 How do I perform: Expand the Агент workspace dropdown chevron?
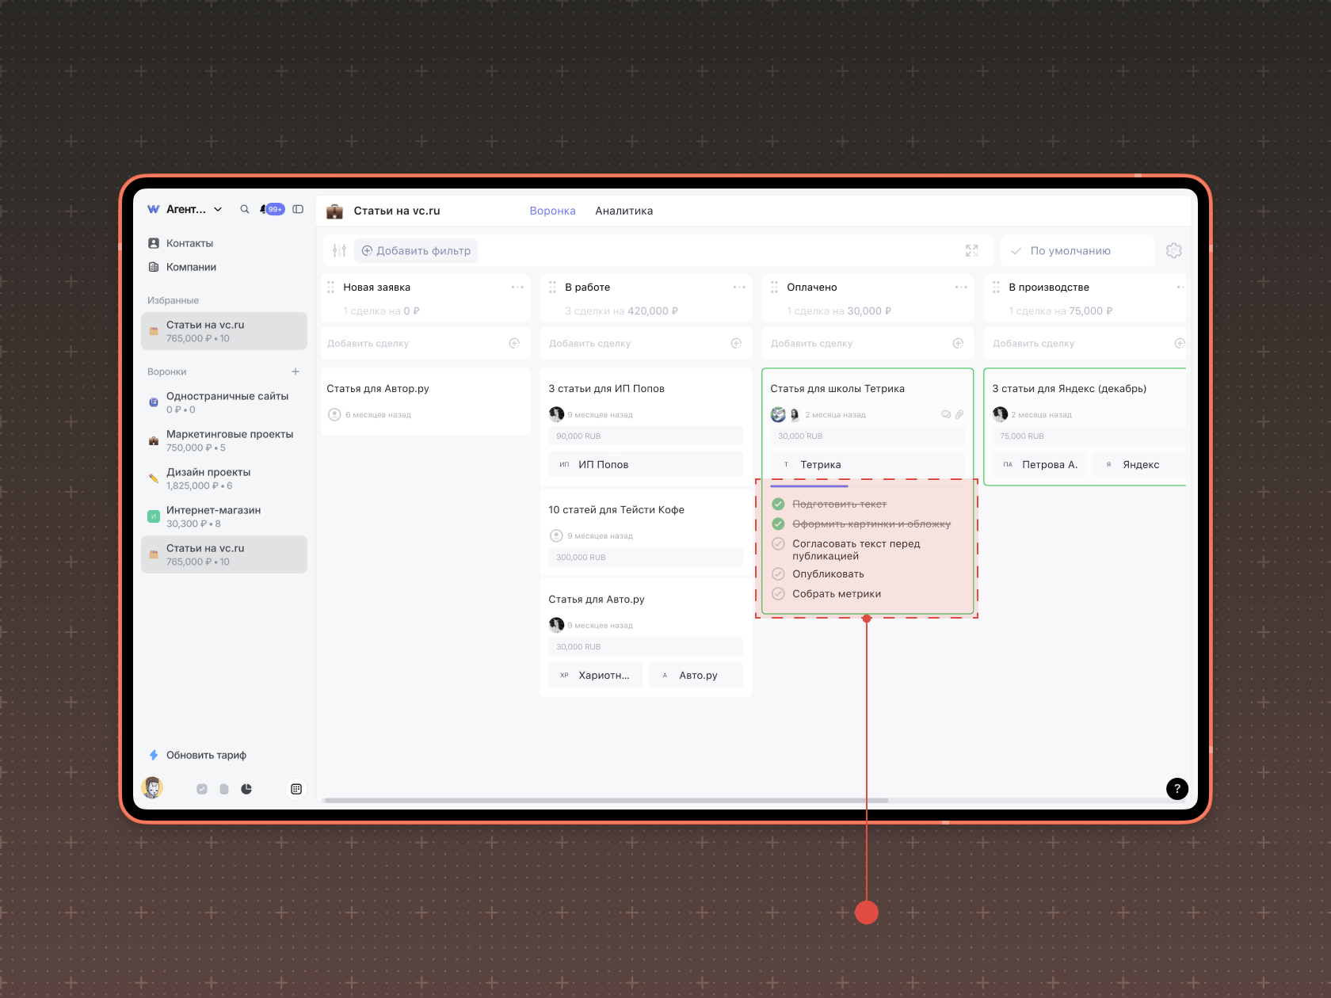coord(218,209)
